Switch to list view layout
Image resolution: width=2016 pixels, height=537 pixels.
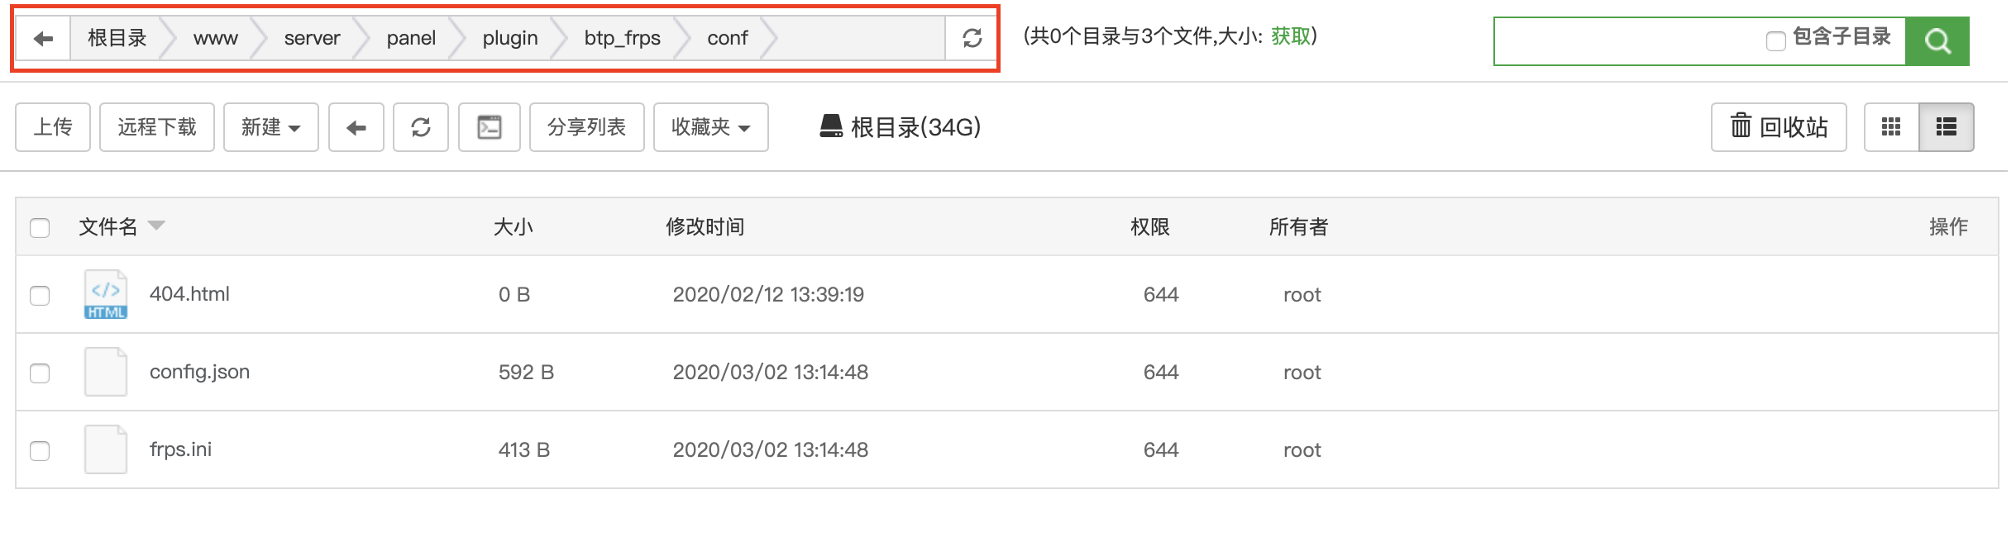pos(1947,127)
